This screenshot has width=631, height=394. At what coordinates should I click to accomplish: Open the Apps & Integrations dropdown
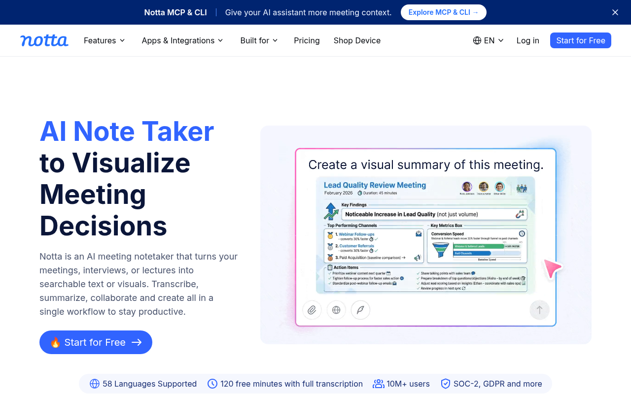[183, 40]
